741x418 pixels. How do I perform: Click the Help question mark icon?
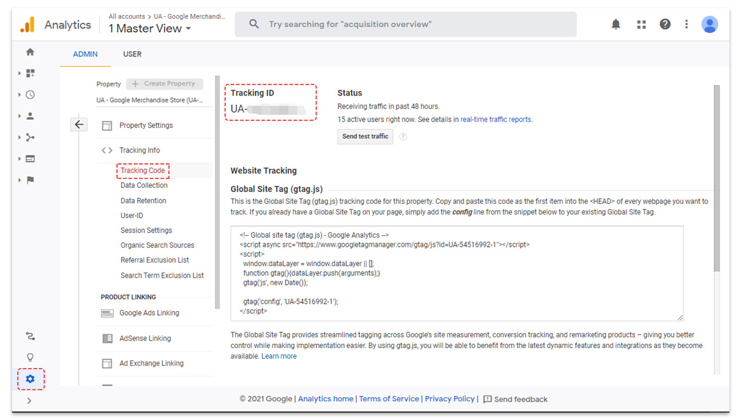665,24
